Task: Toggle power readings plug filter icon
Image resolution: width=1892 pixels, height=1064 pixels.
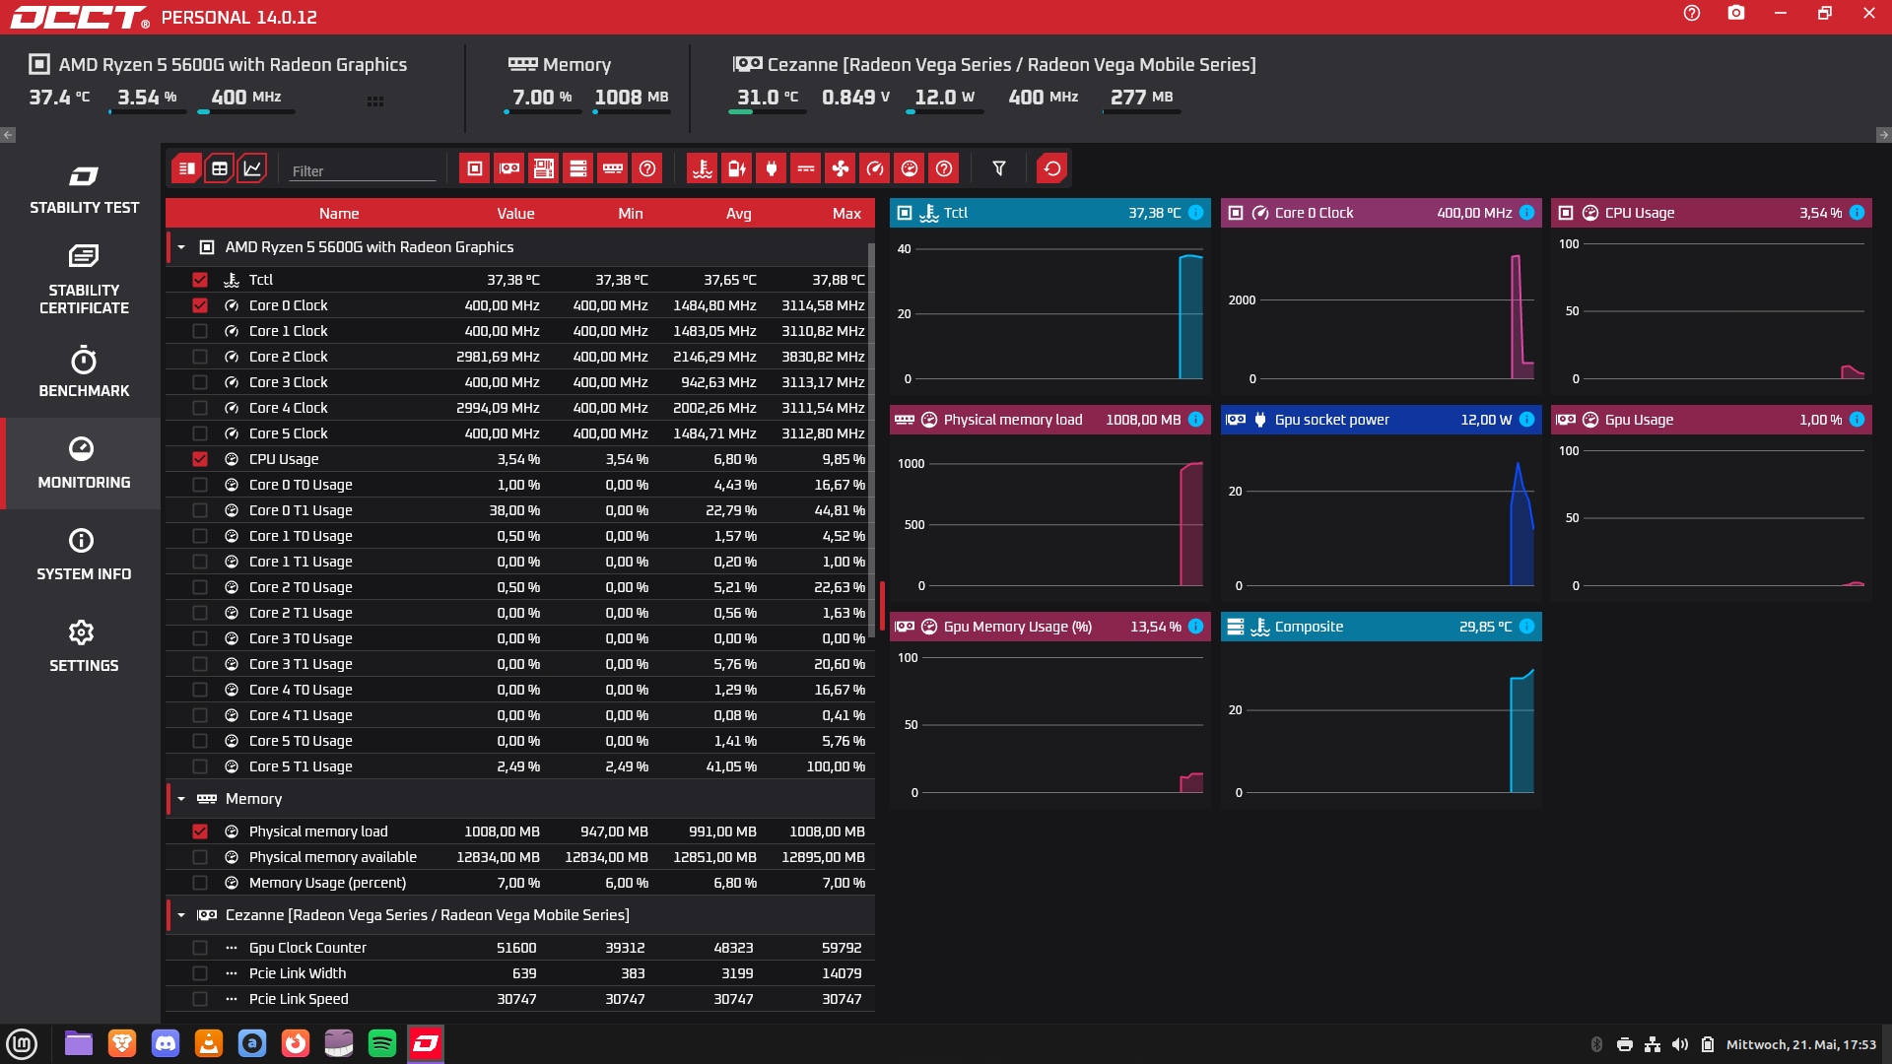Action: [x=772, y=168]
